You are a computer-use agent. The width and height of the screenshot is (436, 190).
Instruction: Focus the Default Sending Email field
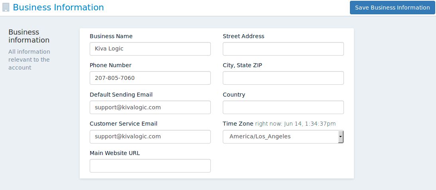[x=150, y=107]
